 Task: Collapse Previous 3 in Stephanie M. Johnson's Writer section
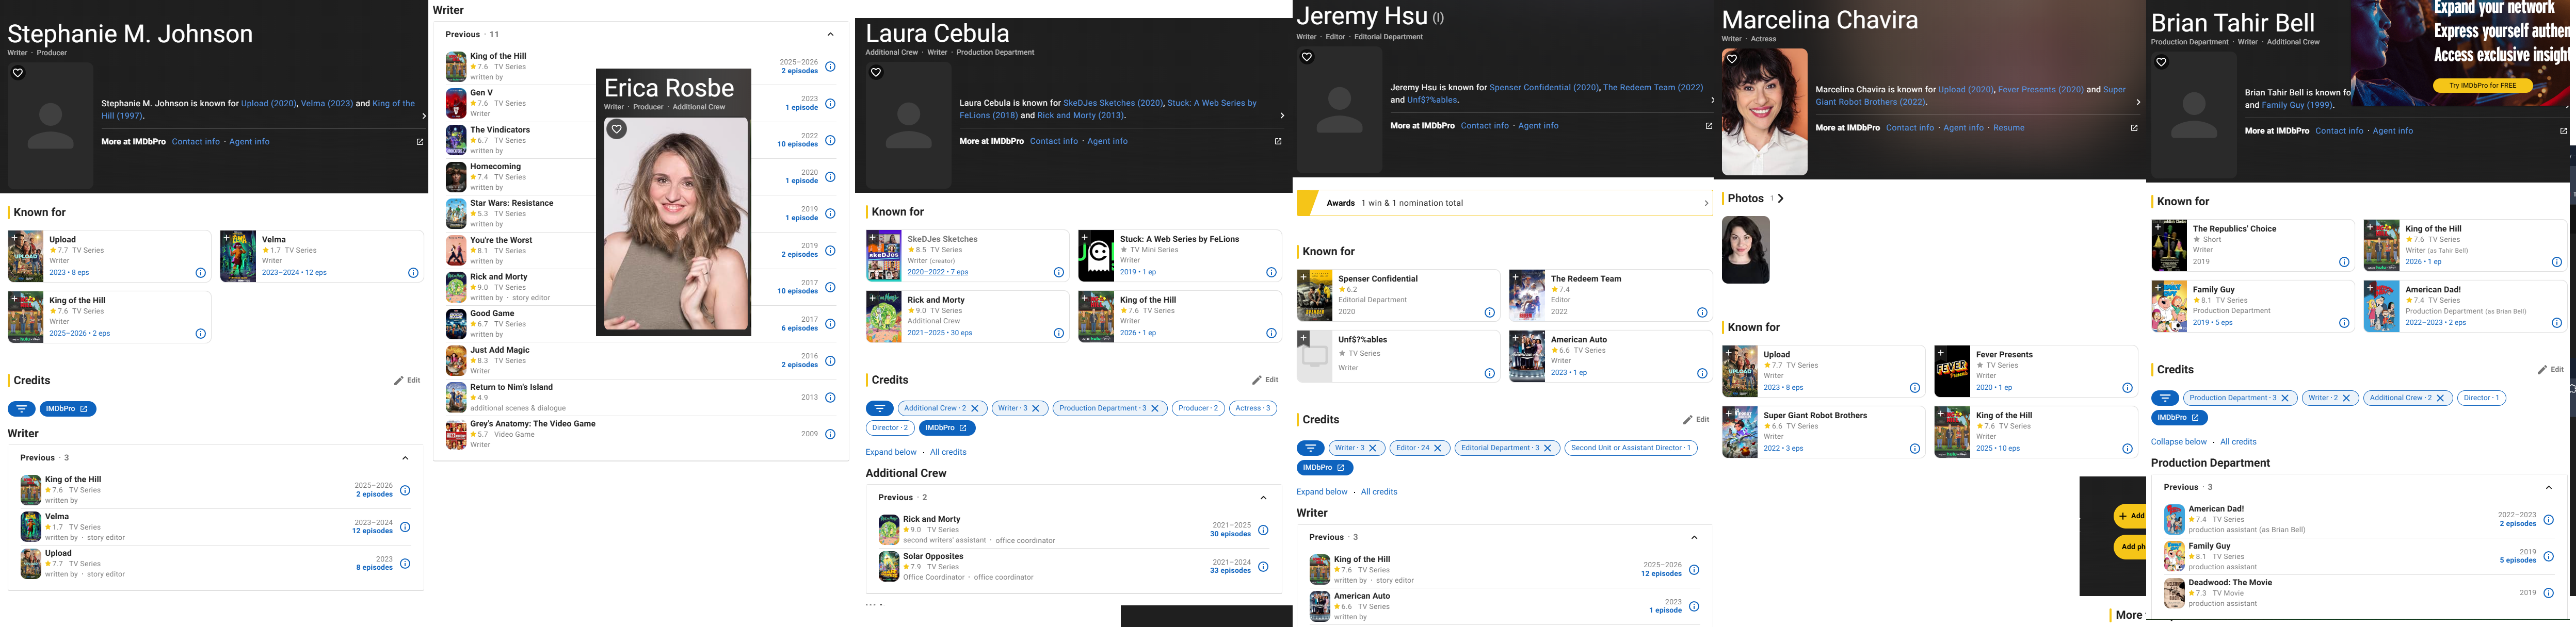click(405, 458)
